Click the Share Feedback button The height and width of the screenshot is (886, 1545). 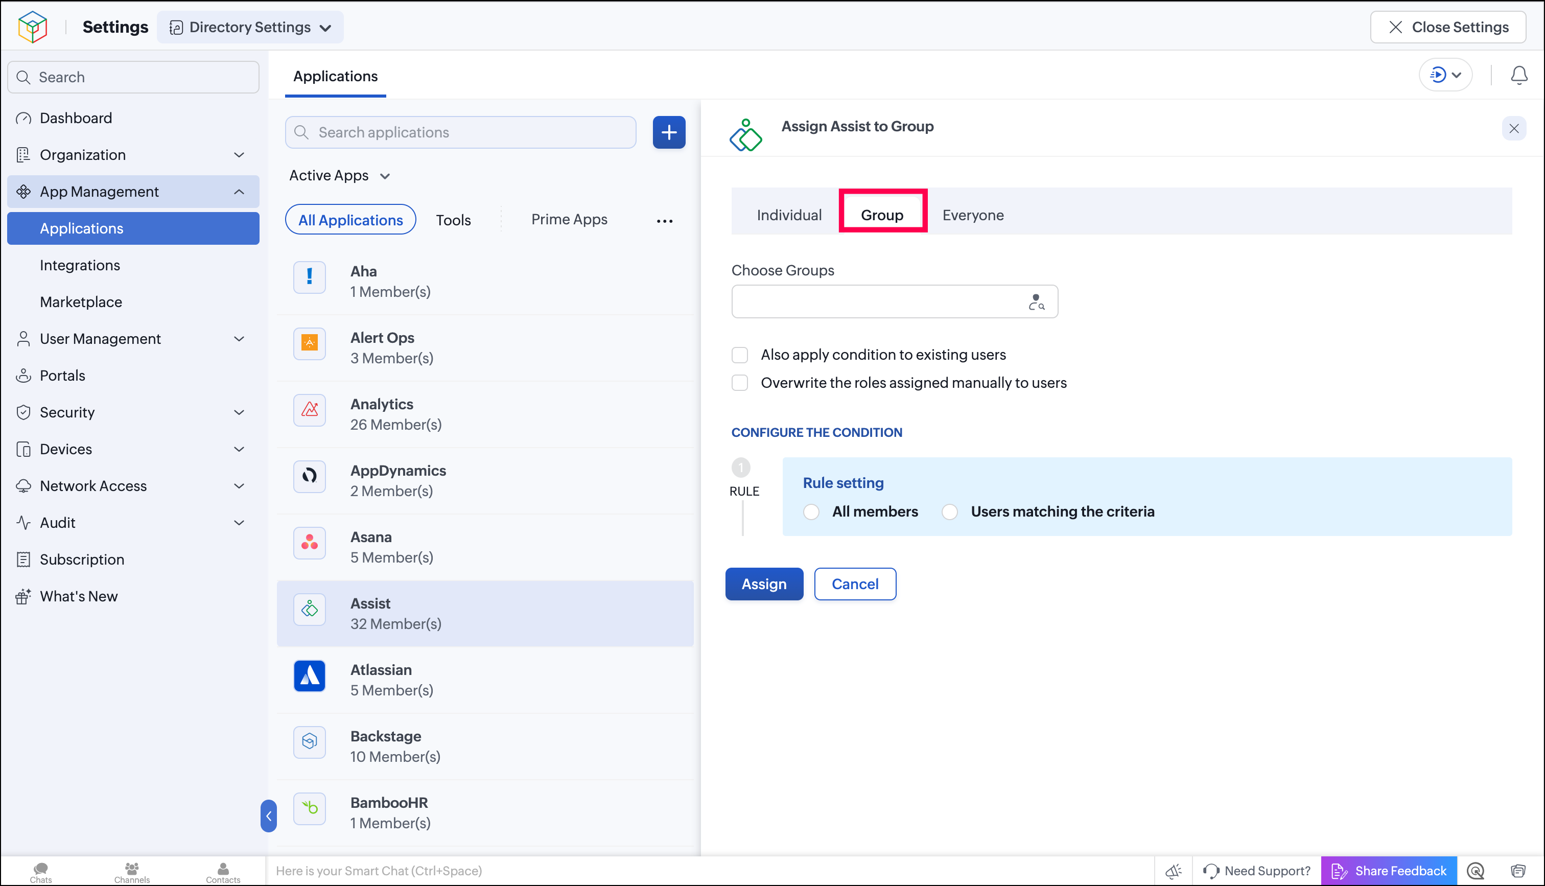point(1389,871)
